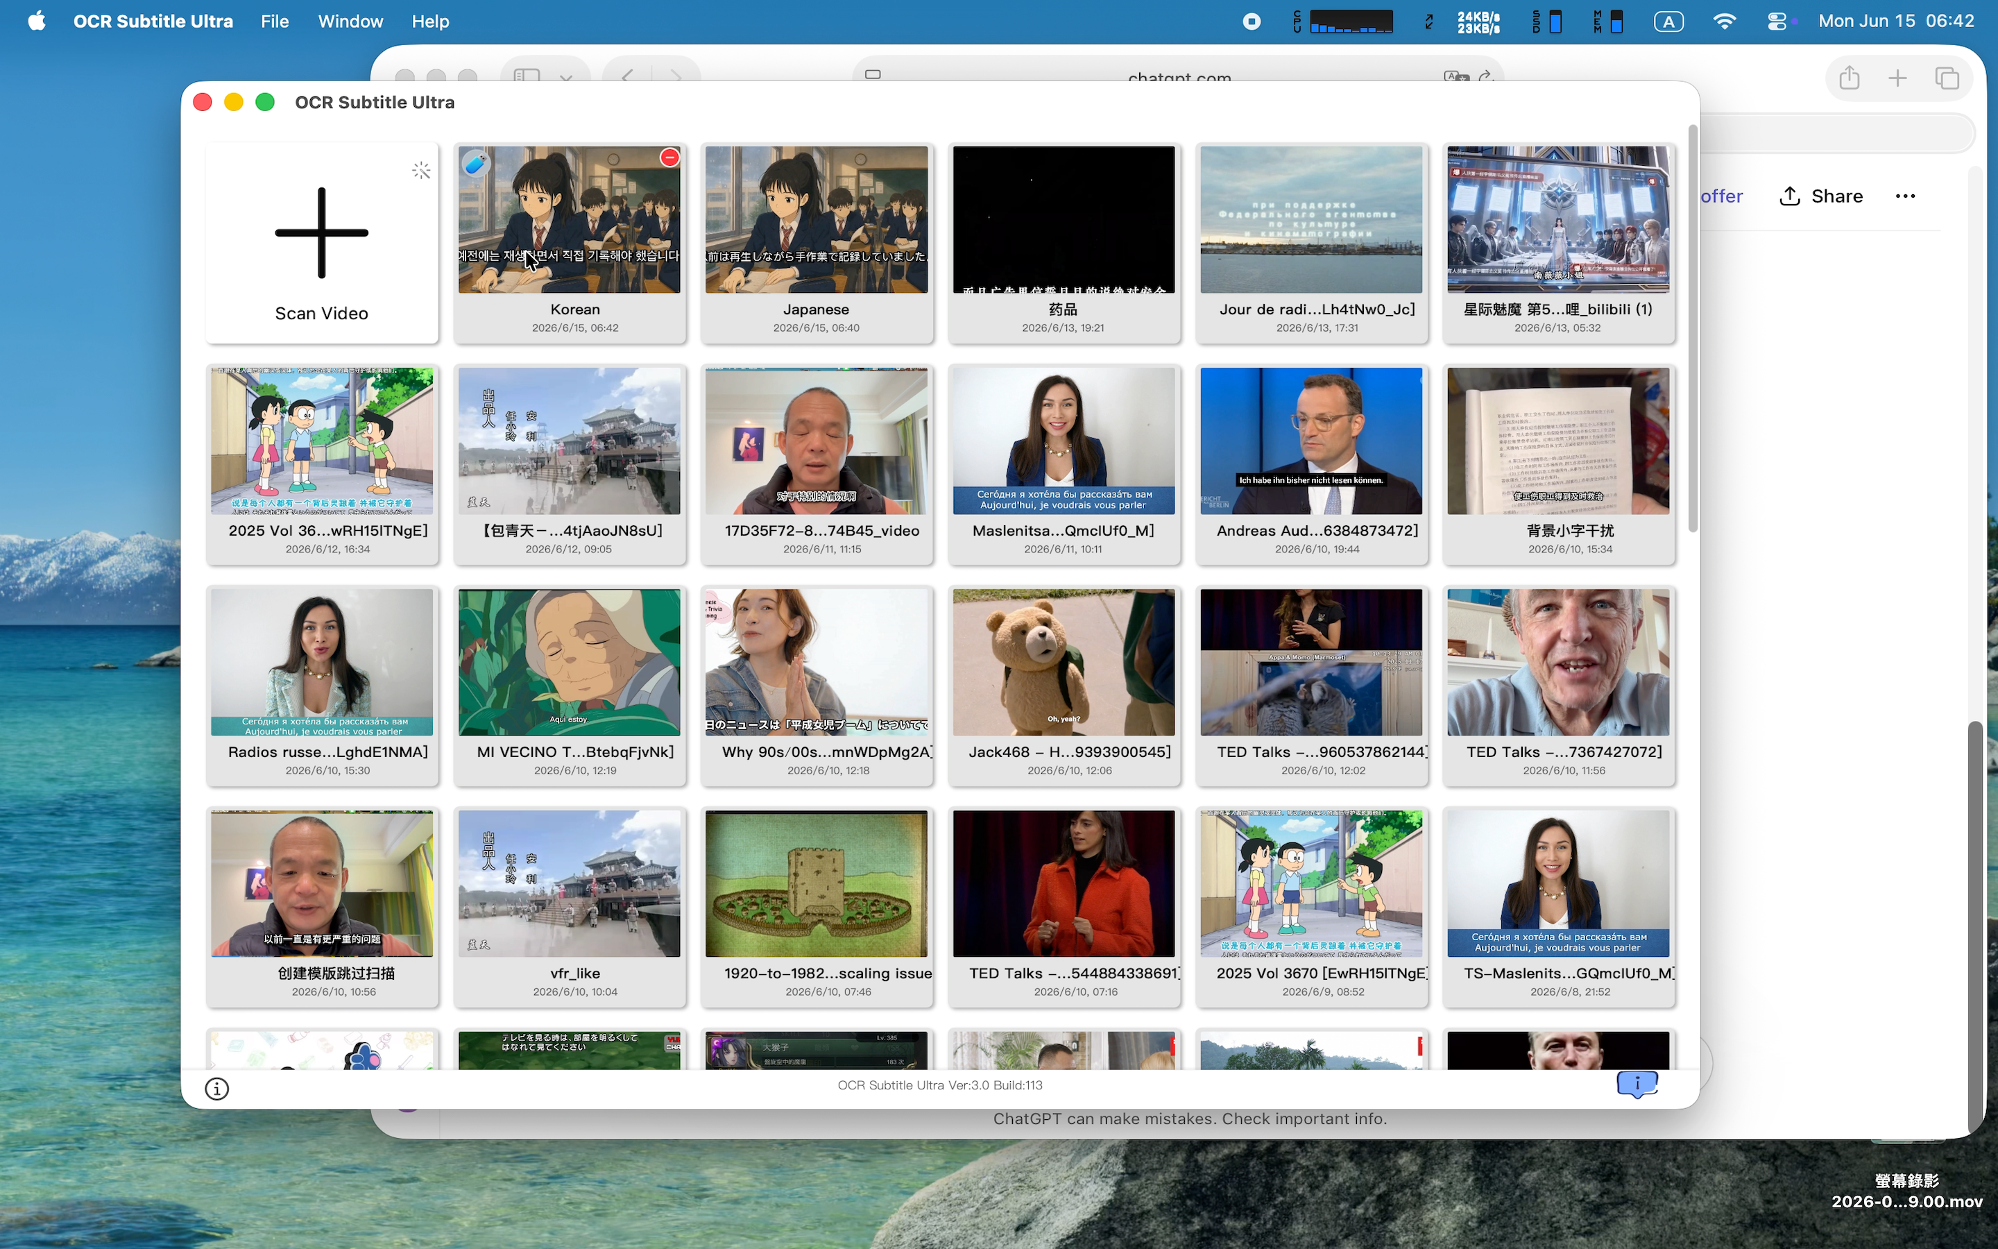Open the File menu
1998x1249 pixels.
275,22
